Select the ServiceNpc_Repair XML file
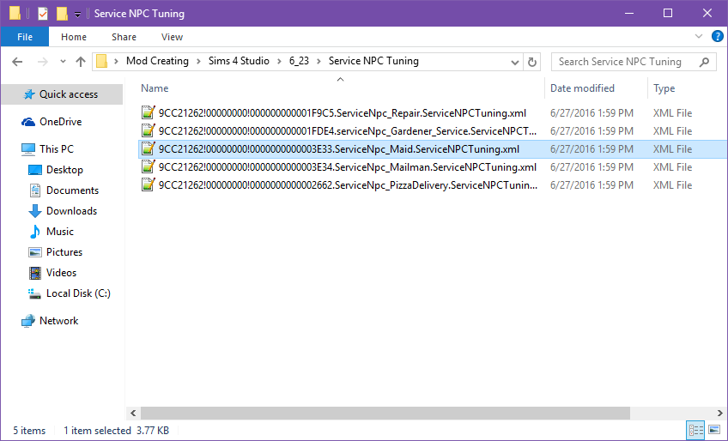The image size is (728, 441). pos(343,112)
